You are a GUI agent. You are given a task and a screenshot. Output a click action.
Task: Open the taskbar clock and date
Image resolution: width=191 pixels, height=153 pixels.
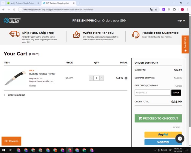(178, 150)
